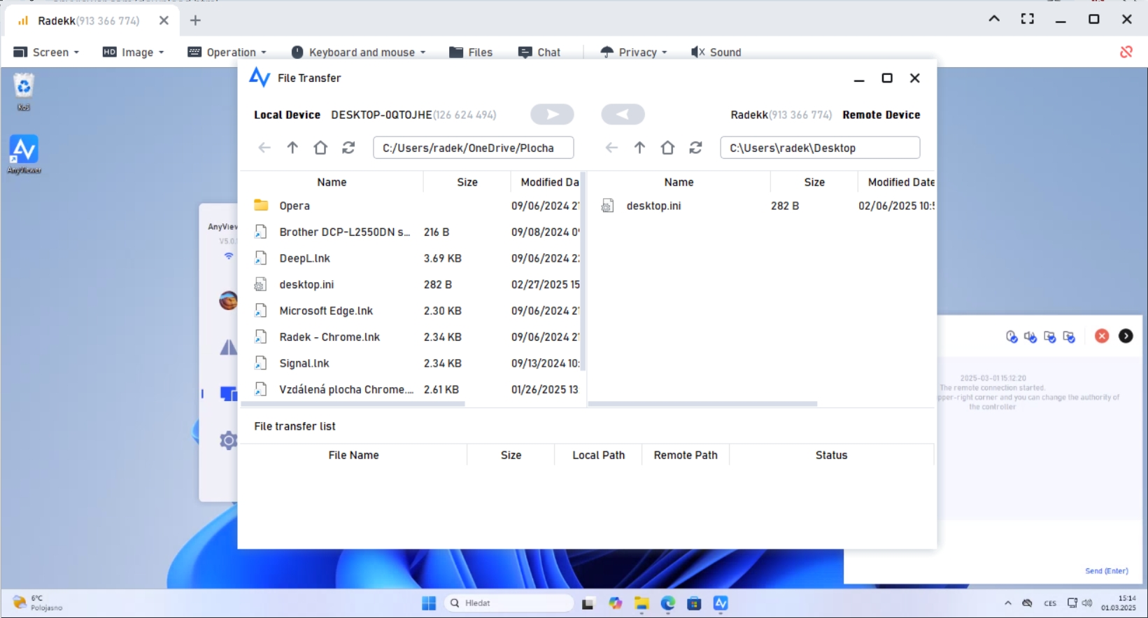Toggle the Sound mute button

coord(716,52)
